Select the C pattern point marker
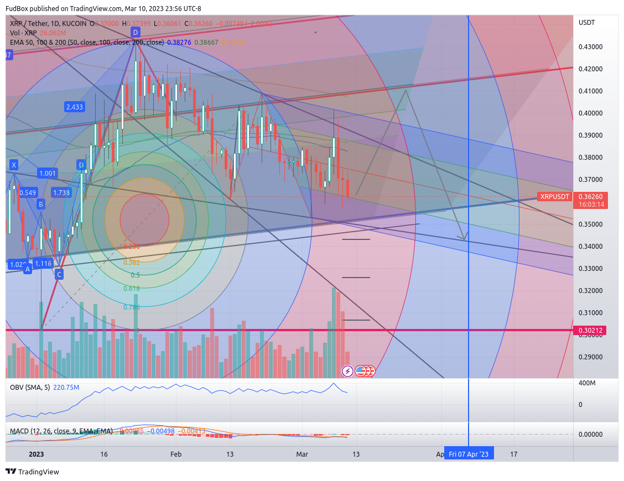 click(x=59, y=274)
